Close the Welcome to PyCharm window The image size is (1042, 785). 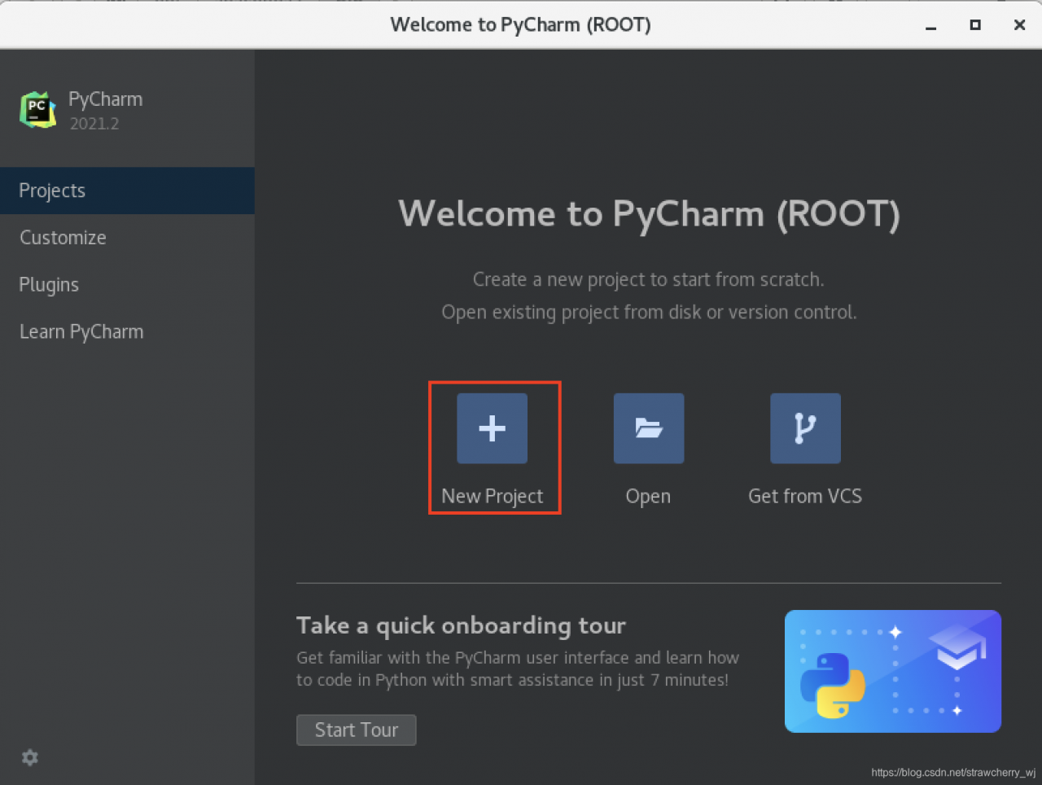point(1019,25)
